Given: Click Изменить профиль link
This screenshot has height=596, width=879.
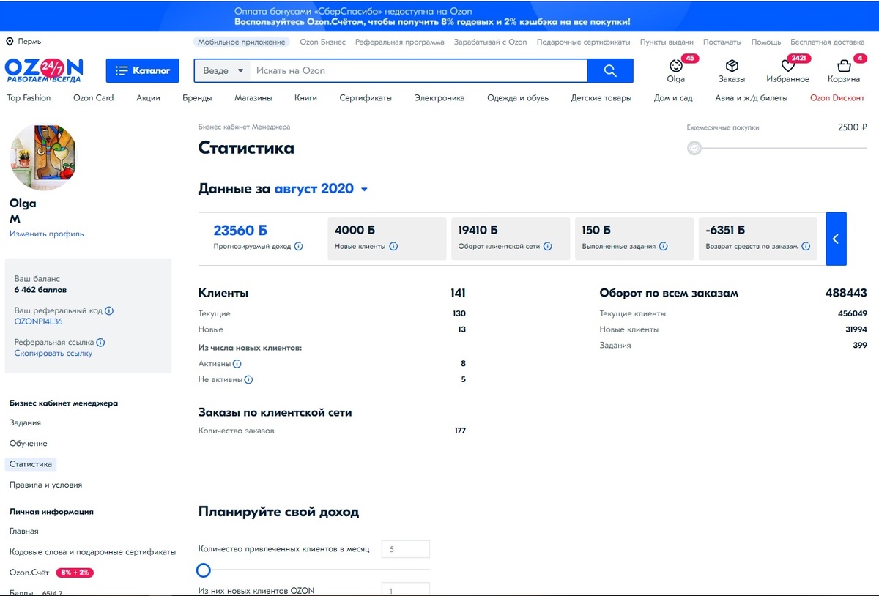Looking at the screenshot, I should coord(47,234).
